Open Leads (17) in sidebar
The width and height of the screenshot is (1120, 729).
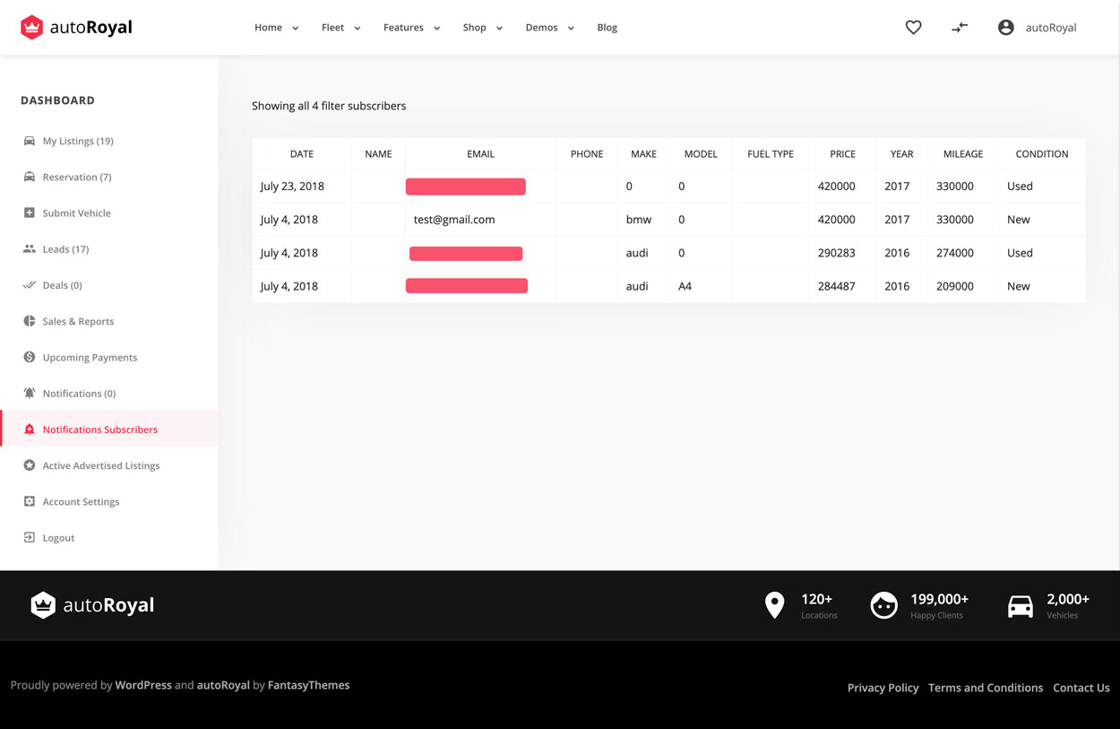(65, 248)
